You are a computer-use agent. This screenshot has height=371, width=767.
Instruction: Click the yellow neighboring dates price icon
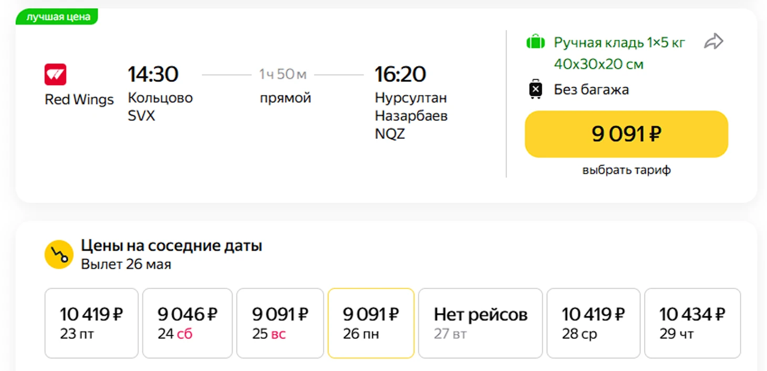[x=59, y=254]
